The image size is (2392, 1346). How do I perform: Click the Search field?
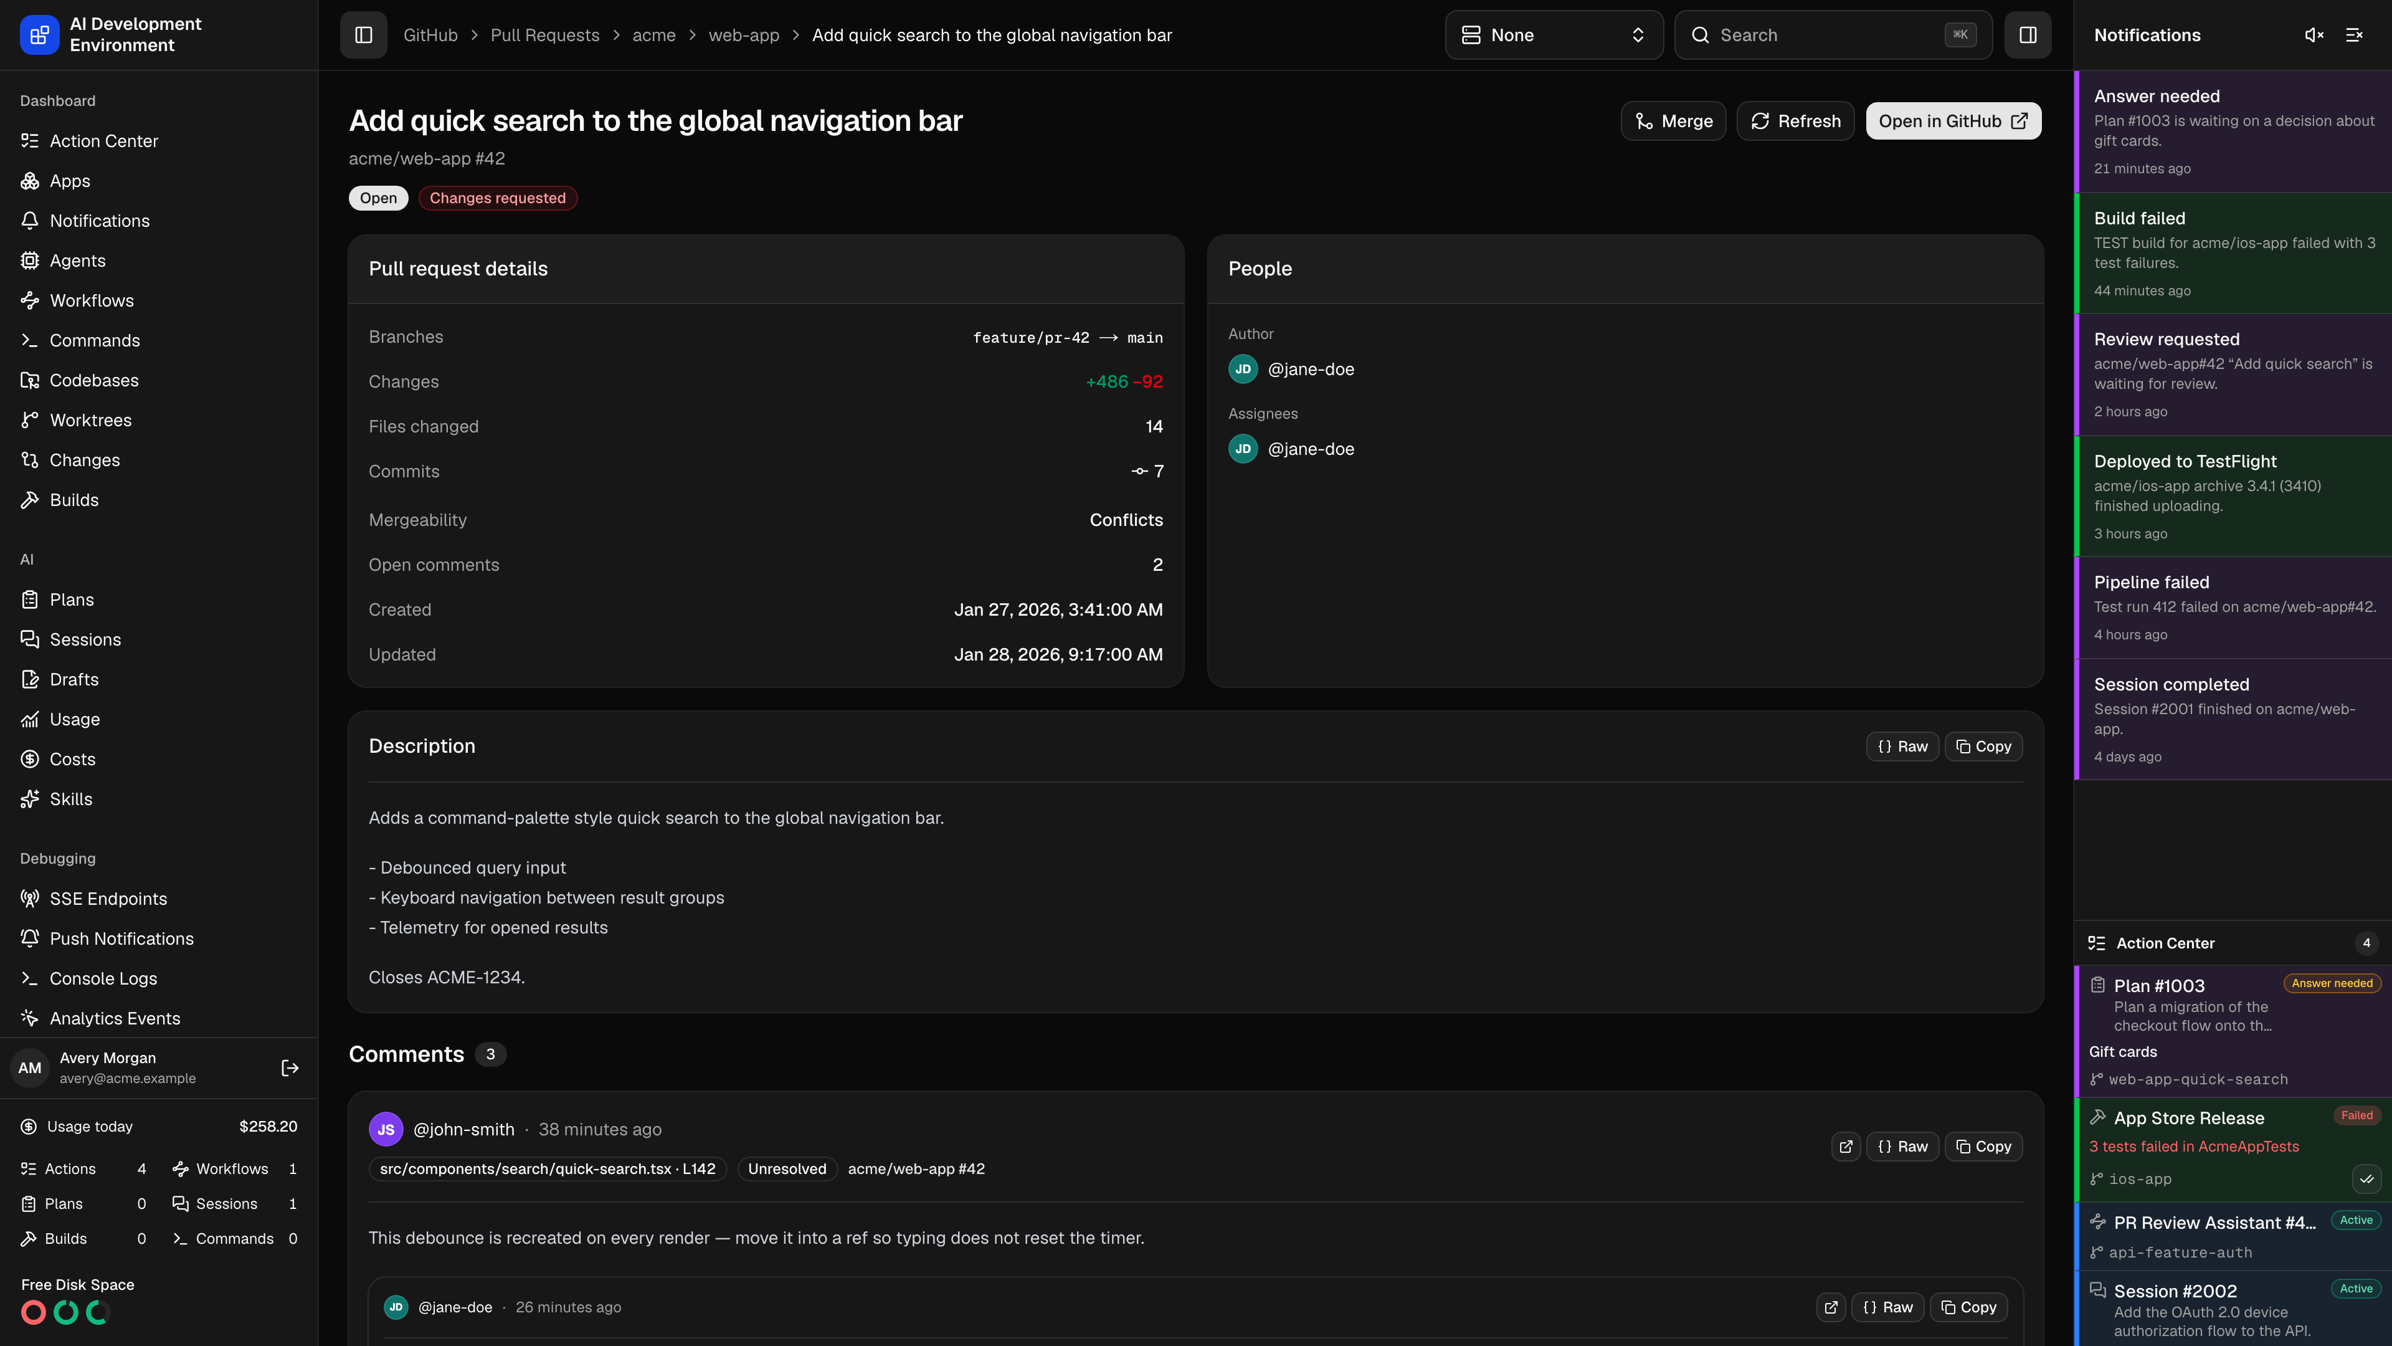(1833, 36)
